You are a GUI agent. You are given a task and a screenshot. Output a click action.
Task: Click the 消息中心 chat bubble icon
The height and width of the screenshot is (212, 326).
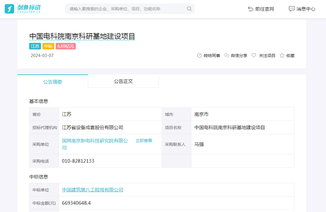292,9
